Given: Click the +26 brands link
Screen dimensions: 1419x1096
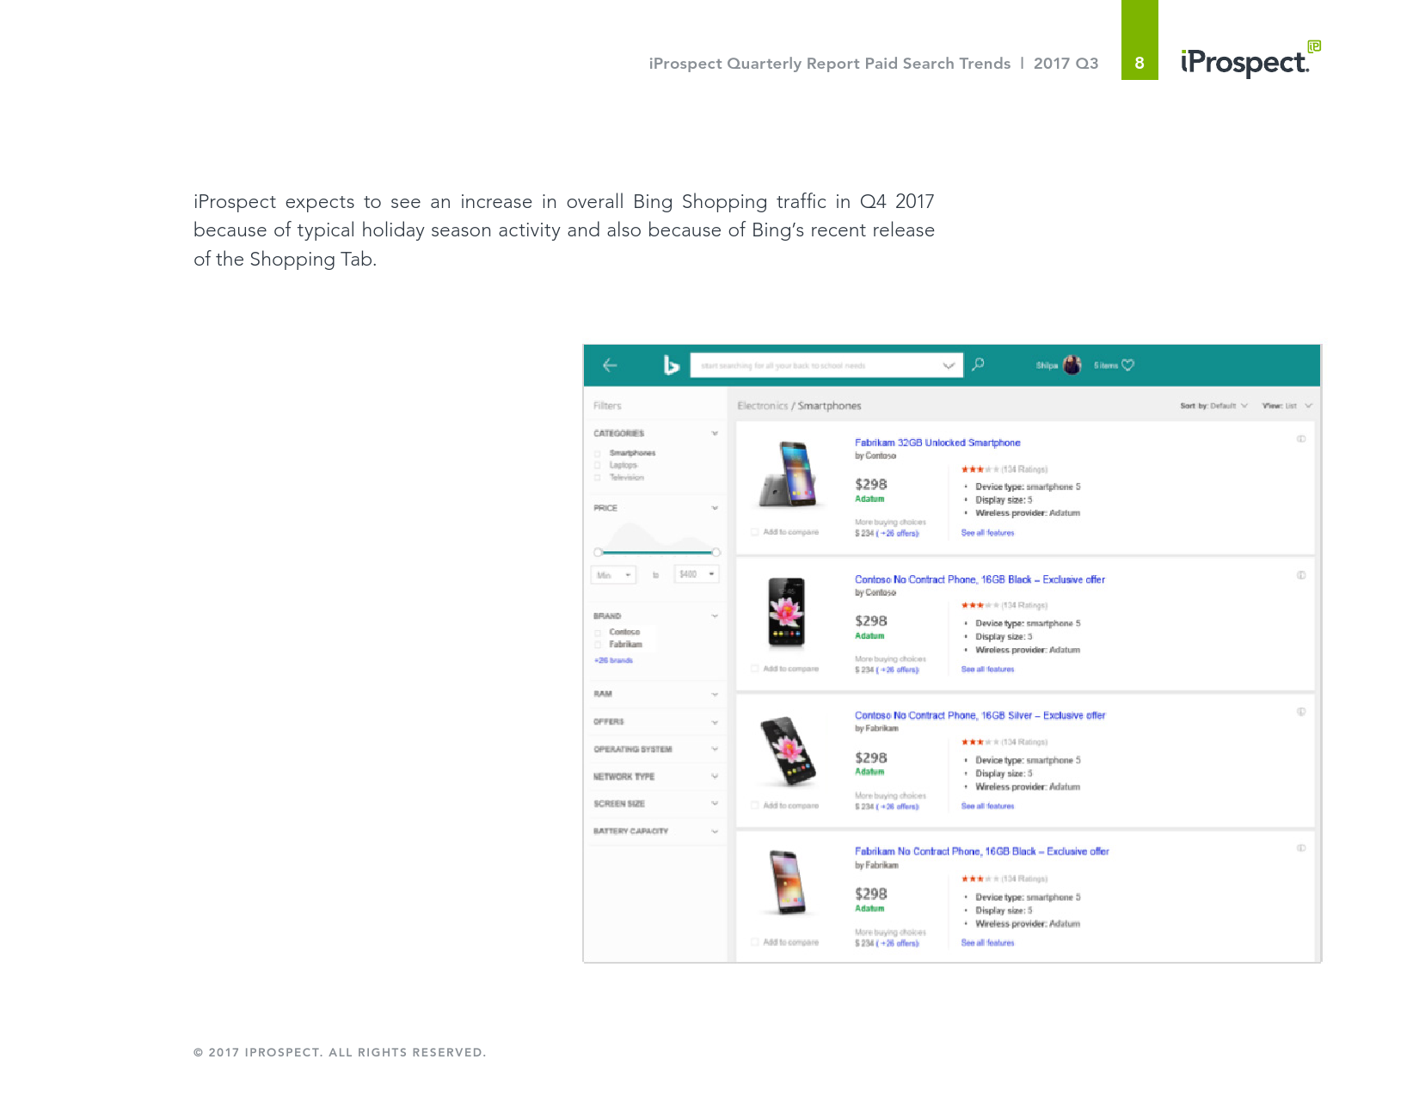Looking at the screenshot, I should 613,661.
